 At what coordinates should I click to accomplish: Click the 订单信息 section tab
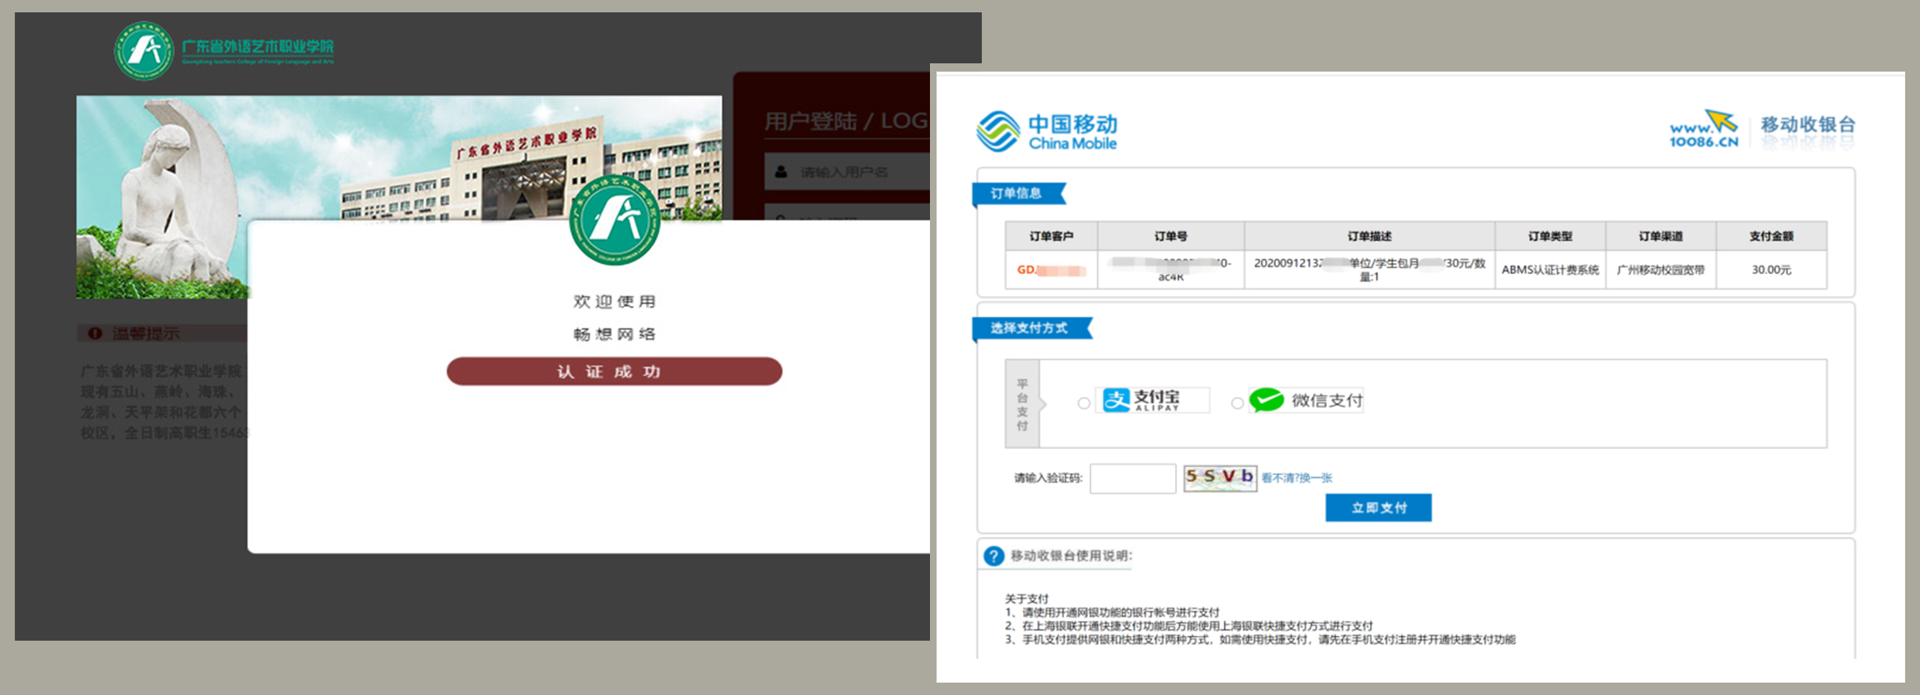pyautogui.click(x=1017, y=193)
